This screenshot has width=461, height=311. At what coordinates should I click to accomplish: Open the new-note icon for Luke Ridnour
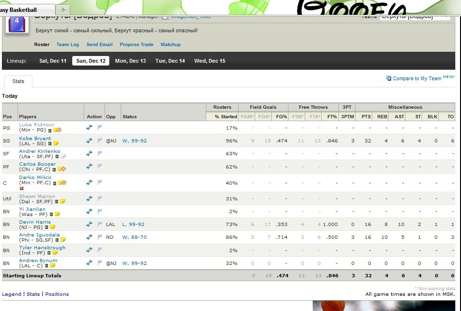point(58,130)
